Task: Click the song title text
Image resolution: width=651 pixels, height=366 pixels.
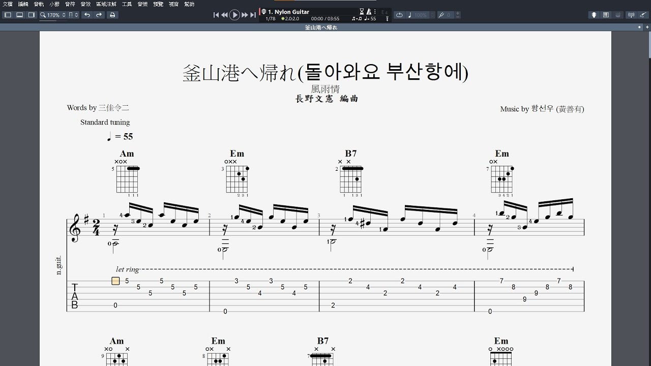Action: [325, 73]
